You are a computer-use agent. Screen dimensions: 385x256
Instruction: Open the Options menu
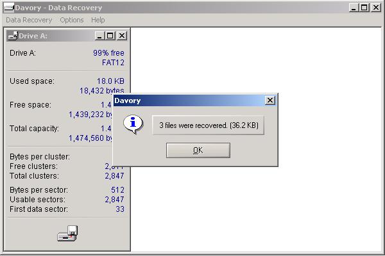coord(72,20)
